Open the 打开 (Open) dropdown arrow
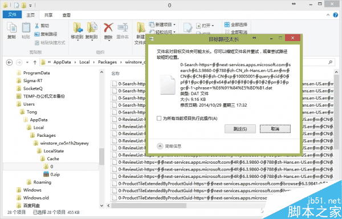The width and height of the screenshot is (342, 219). tap(213, 26)
